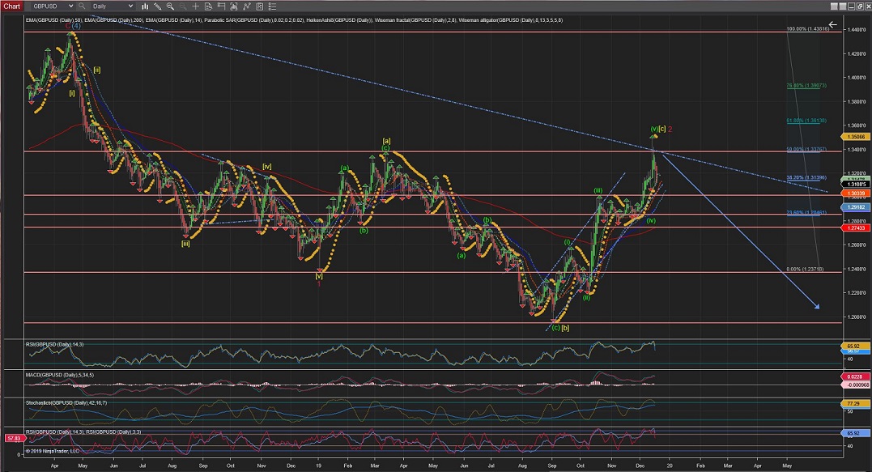
Task: Click the green (iv) label near December
Action: click(x=651, y=221)
